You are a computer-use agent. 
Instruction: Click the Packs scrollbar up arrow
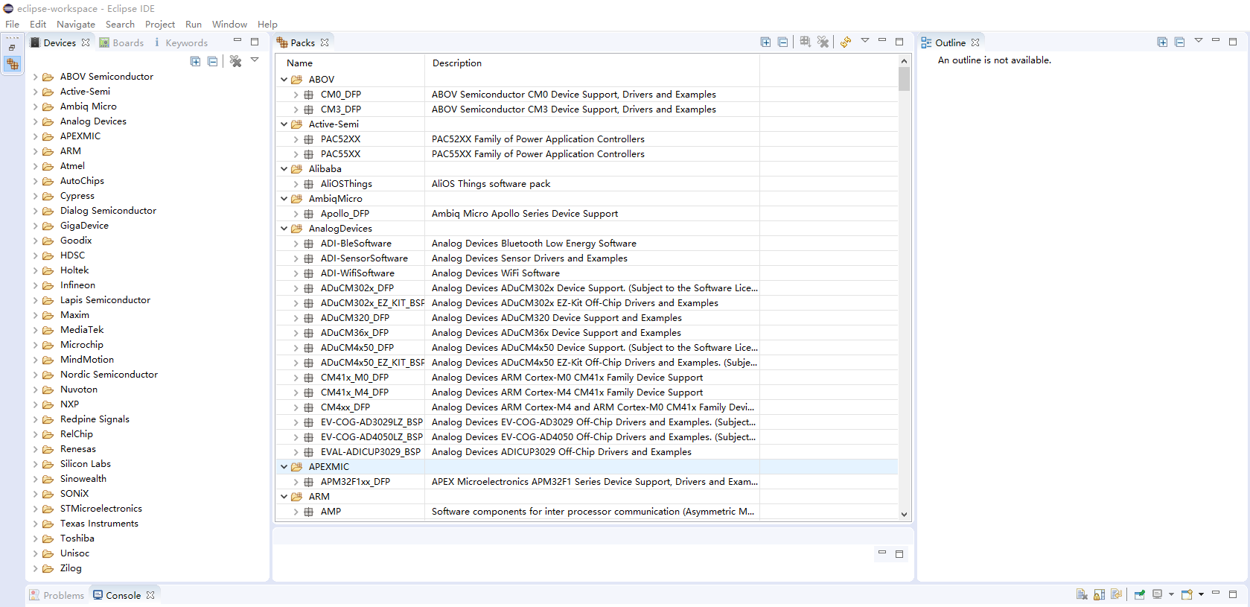pos(904,61)
